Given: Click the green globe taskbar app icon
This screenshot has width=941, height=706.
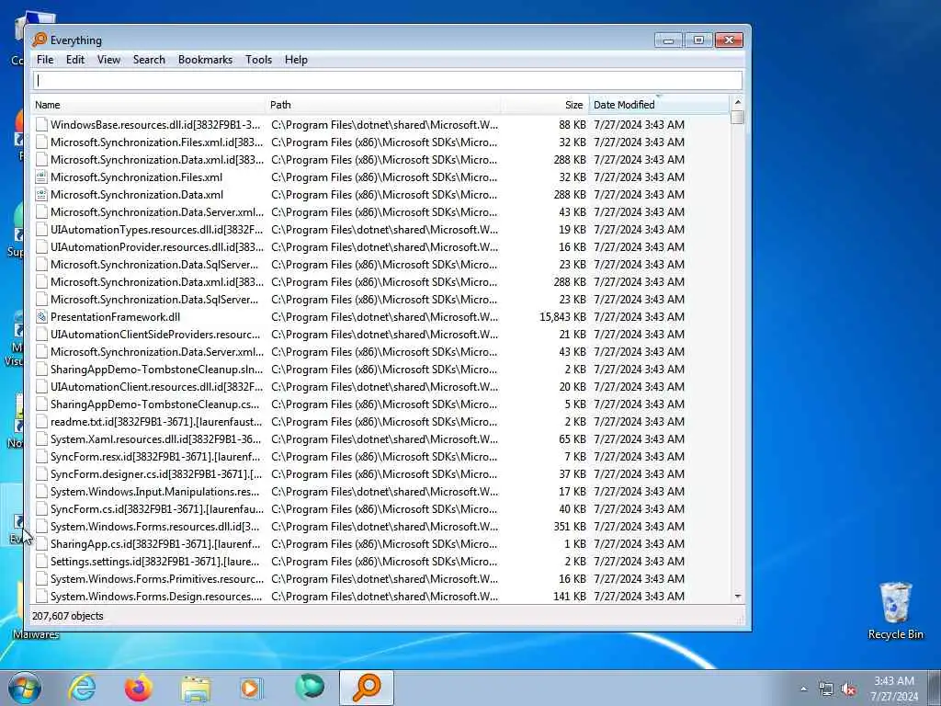Looking at the screenshot, I should tap(310, 688).
